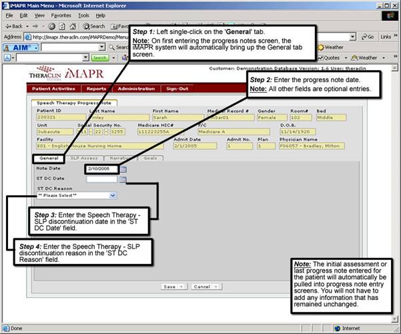Expand the Quotes dropdown arrow
This screenshot has width=401, height=334.
(346, 58)
